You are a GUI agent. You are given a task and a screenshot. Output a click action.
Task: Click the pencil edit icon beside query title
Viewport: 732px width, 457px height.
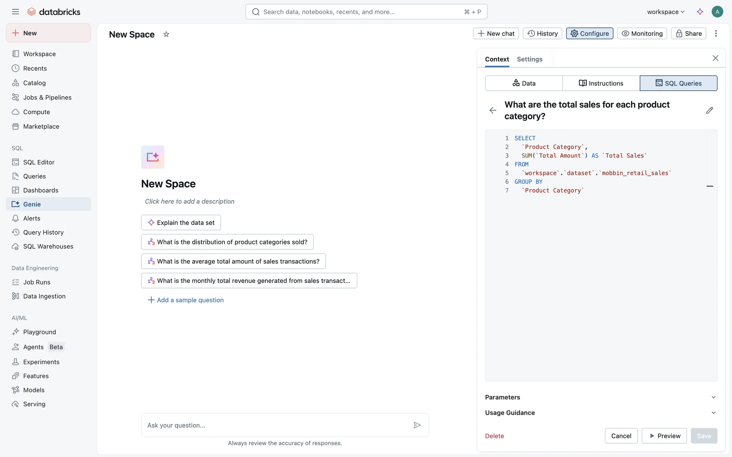tap(710, 110)
